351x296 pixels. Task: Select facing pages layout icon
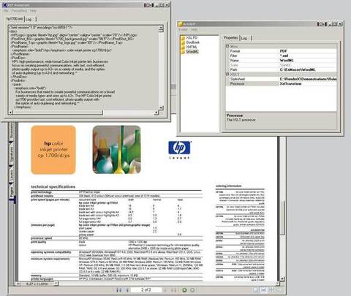tap(271, 290)
